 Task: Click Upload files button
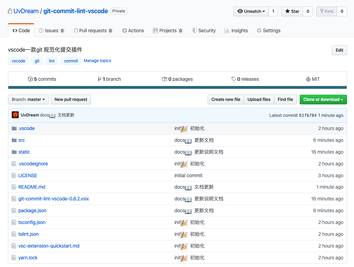(259, 100)
